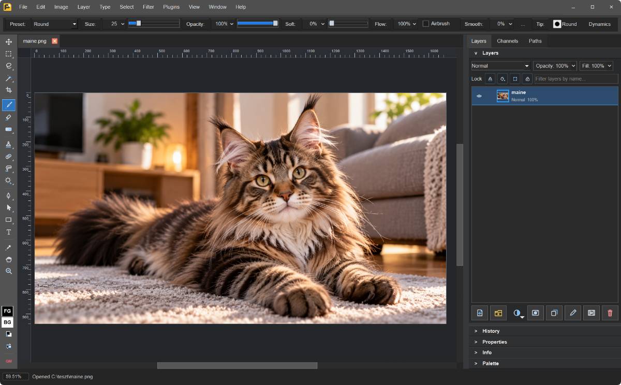Open the FG foreground color swatch
Screen dimensions: 621x385
[x=7, y=311]
